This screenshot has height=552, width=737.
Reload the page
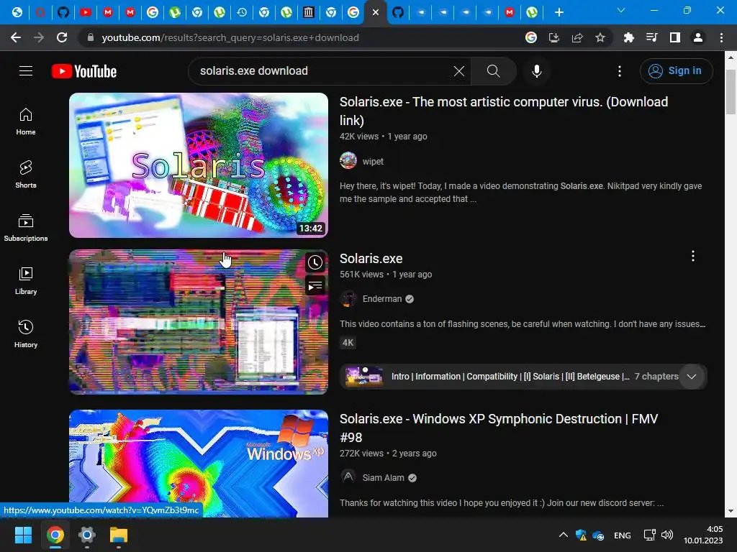pyautogui.click(x=62, y=37)
